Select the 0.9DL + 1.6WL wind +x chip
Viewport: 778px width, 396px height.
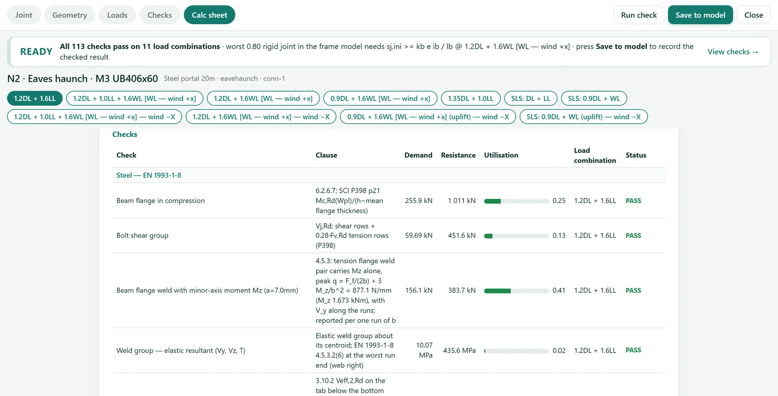(380, 99)
